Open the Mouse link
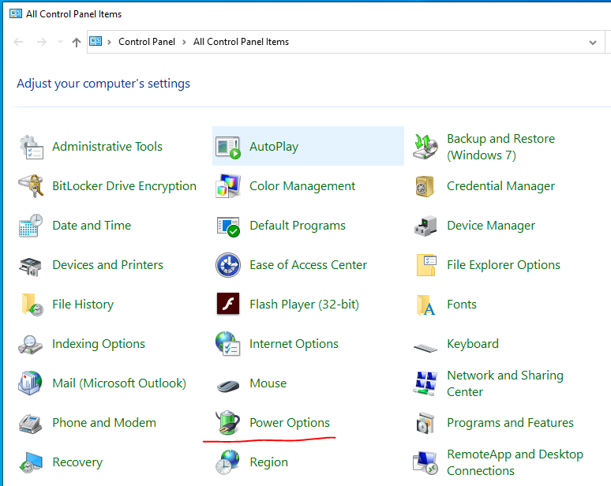The width and height of the screenshot is (611, 486). point(268,383)
